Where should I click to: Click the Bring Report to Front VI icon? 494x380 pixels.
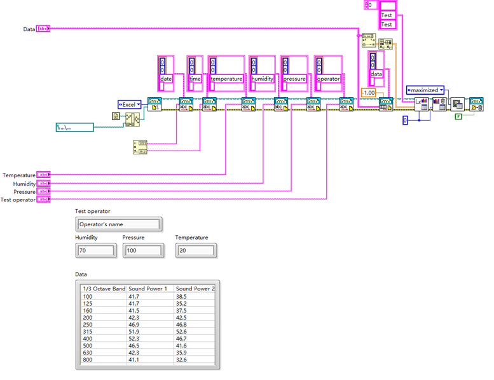pos(457,104)
